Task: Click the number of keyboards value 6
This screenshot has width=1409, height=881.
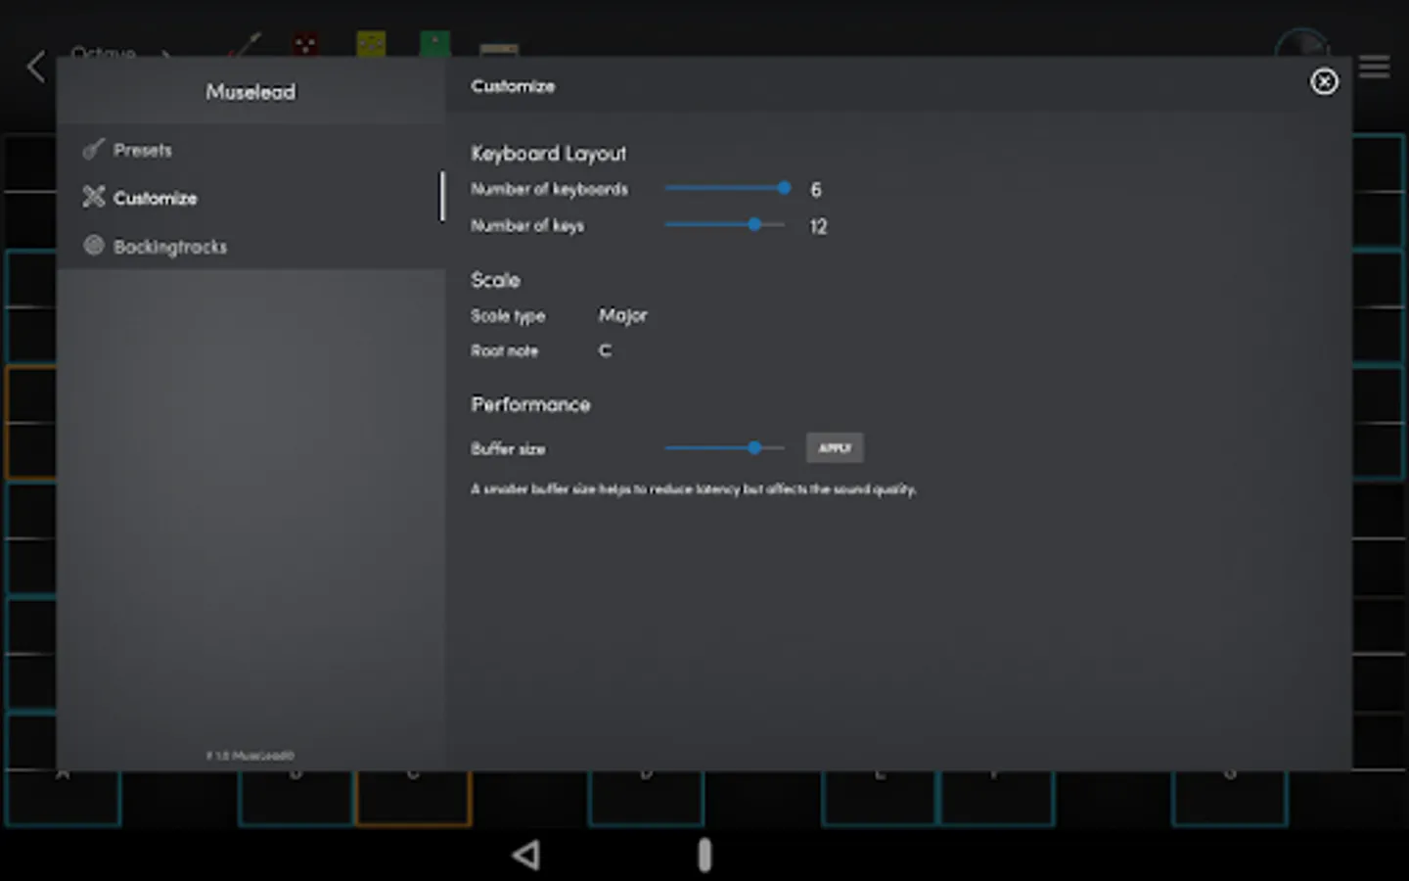Action: tap(816, 190)
